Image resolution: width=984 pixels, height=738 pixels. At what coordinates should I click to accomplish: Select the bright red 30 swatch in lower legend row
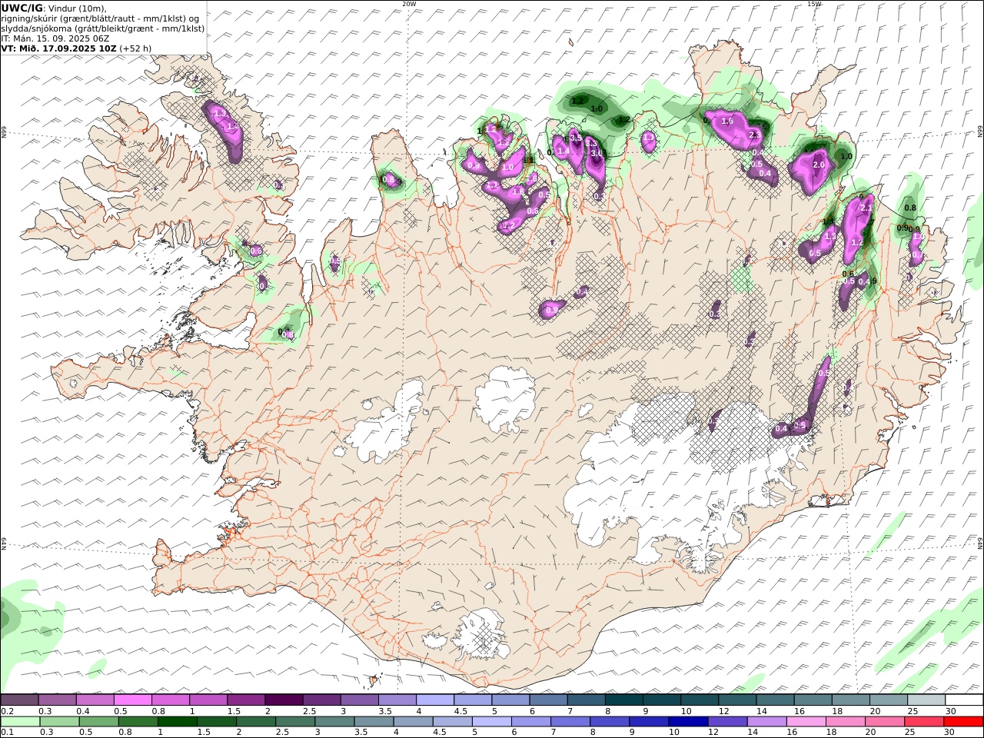click(x=962, y=721)
